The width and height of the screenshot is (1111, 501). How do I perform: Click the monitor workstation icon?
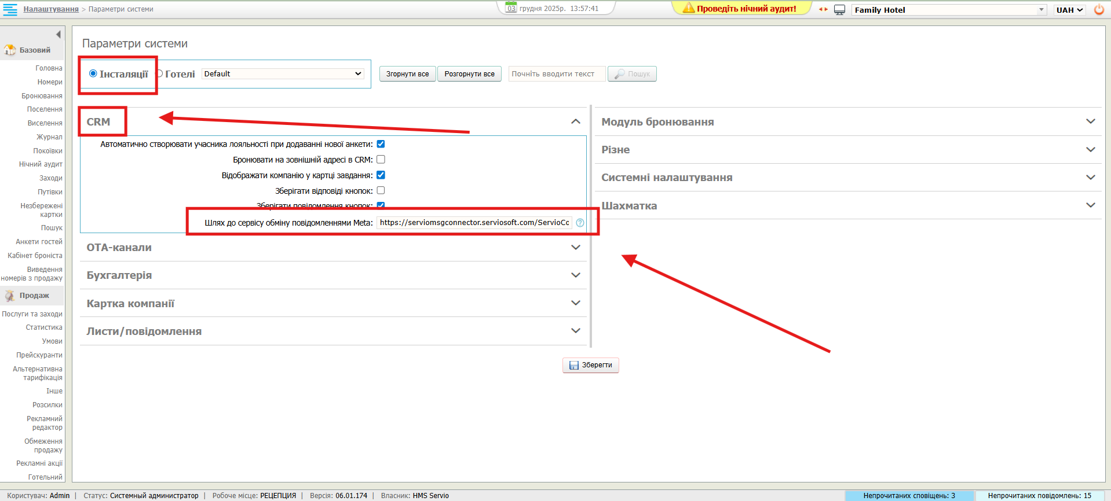pos(839,10)
